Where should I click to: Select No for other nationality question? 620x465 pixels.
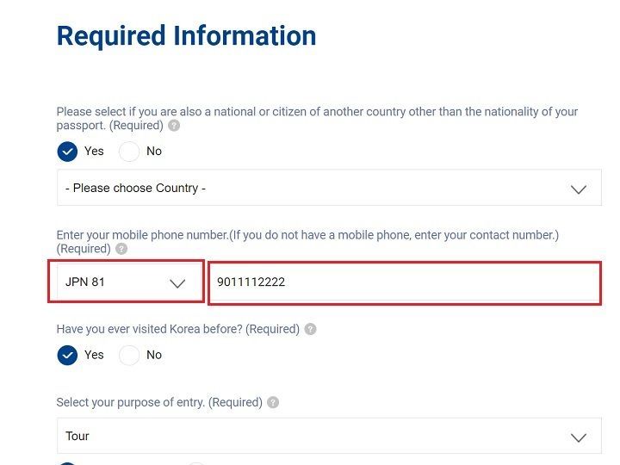pyautogui.click(x=129, y=152)
